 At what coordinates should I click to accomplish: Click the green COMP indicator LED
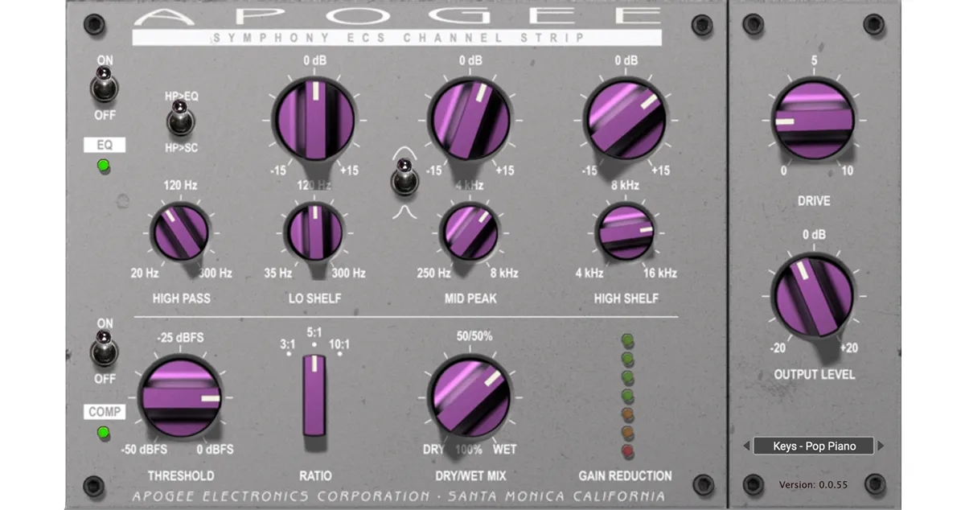(x=103, y=433)
